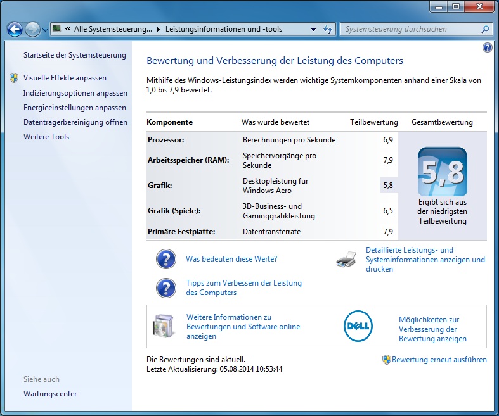Select the highlighted Grafik score 5,8
499x416 pixels.
[388, 186]
